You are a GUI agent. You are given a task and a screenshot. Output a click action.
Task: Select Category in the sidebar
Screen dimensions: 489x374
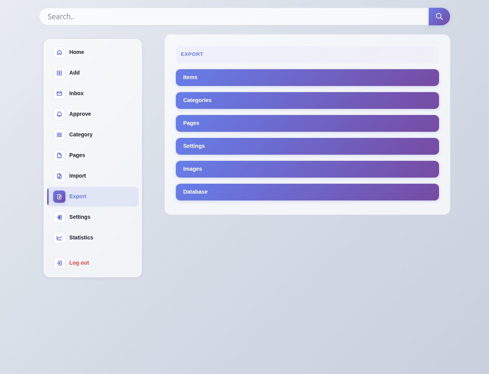click(x=81, y=135)
